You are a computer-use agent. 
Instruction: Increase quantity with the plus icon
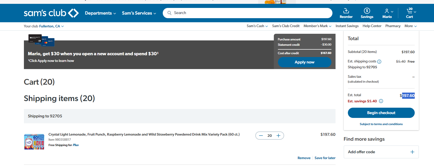click(278, 136)
